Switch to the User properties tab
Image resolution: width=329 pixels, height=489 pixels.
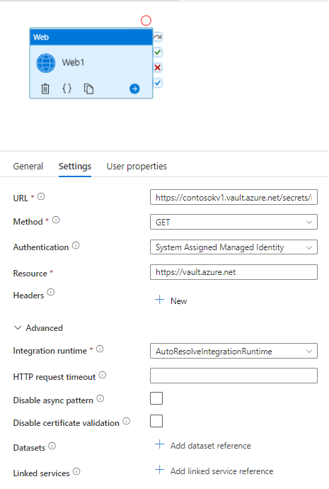coord(137,167)
